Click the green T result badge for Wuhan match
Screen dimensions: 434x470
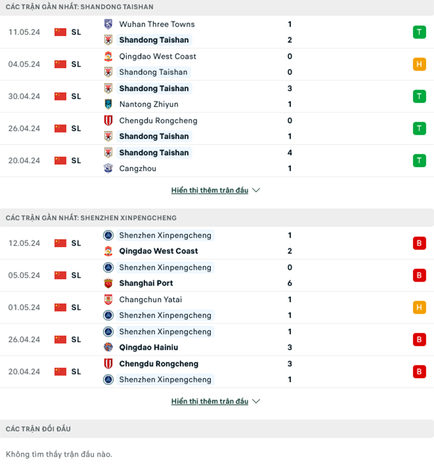pos(419,32)
